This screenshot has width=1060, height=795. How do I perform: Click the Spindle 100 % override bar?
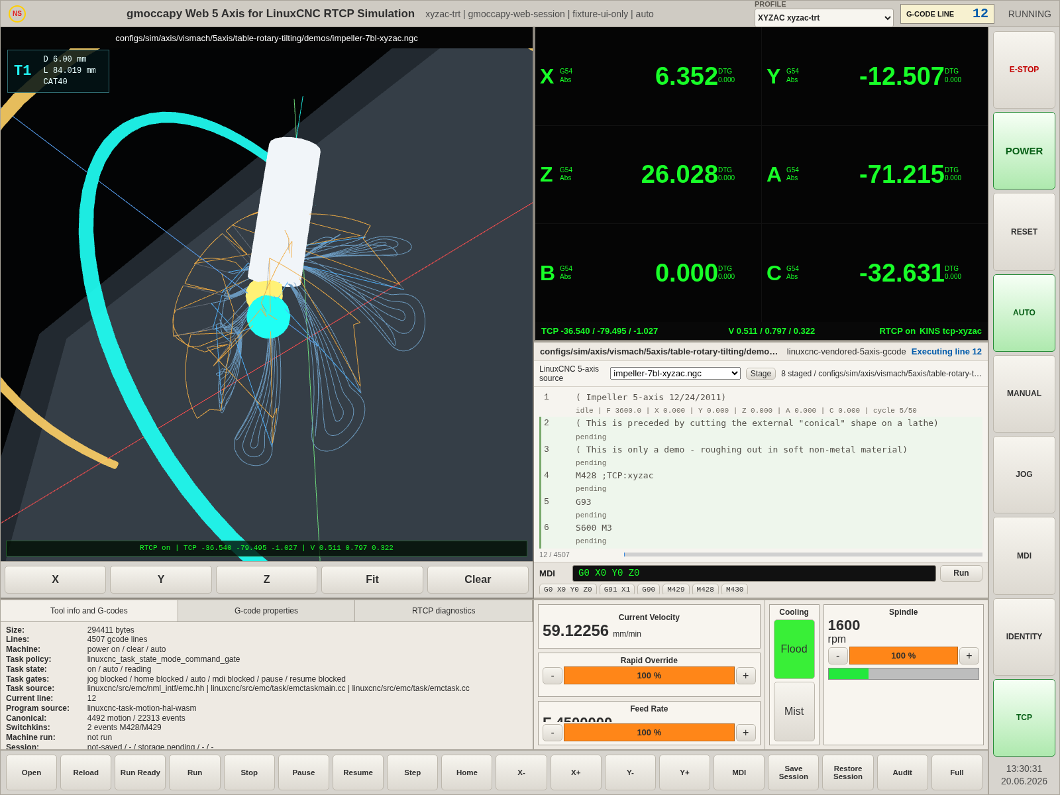904,656
